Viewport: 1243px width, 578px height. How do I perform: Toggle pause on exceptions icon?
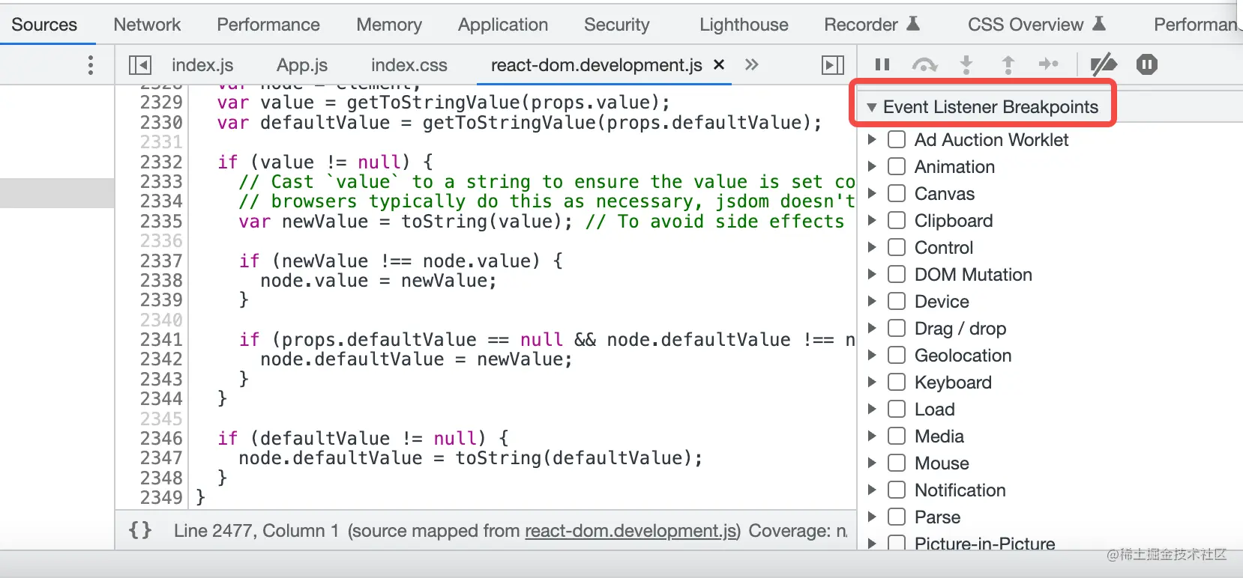1146,65
